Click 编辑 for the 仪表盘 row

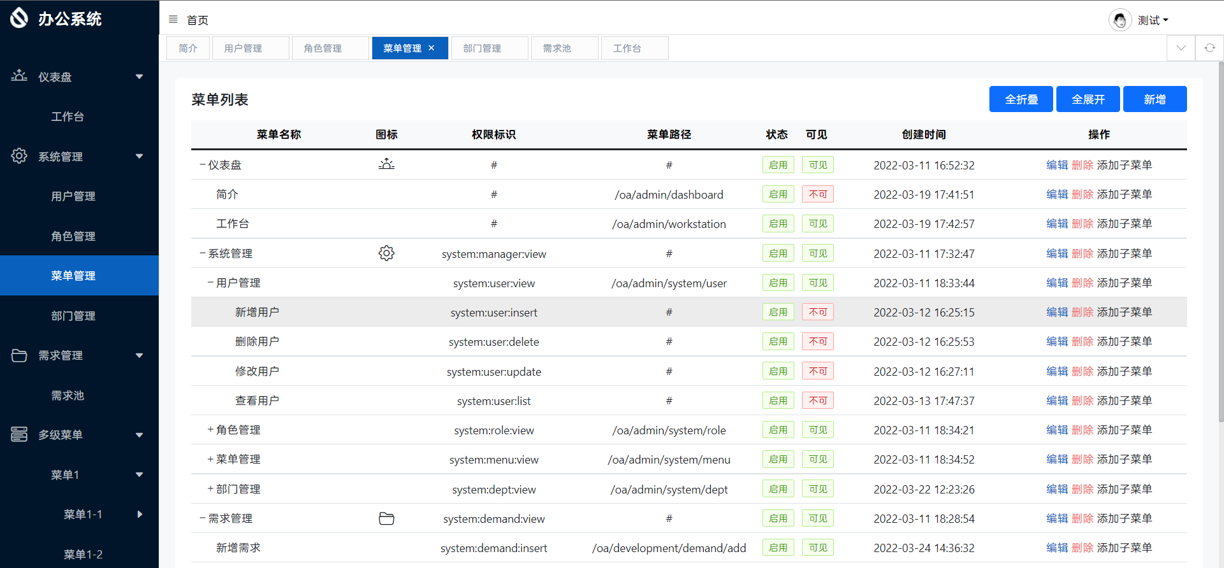[1057, 165]
